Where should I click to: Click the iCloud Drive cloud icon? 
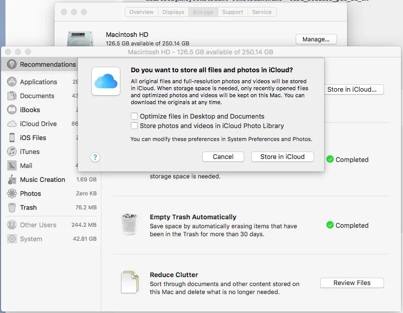pyautogui.click(x=11, y=124)
